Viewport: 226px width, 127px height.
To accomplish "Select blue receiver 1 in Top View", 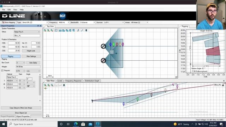I will click(x=111, y=44).
